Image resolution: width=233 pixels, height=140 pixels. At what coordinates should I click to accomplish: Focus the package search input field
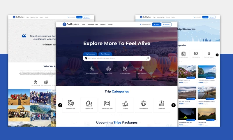click(117, 58)
